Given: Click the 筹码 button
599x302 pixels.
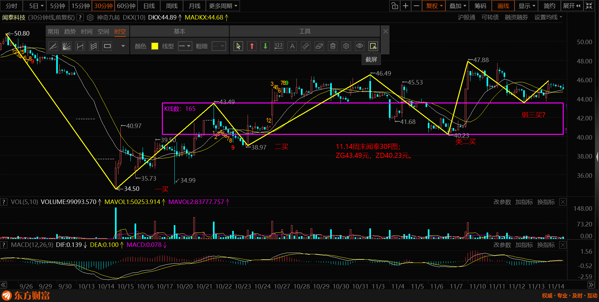Looking at the screenshot, I should pyautogui.click(x=480, y=6).
